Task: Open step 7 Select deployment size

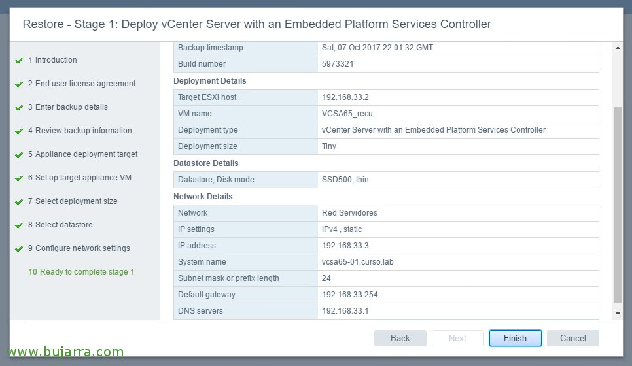Action: [x=73, y=201]
